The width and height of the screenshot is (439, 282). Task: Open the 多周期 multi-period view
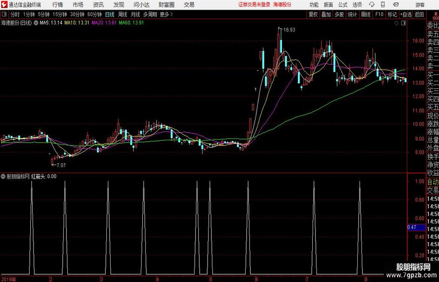[150, 14]
